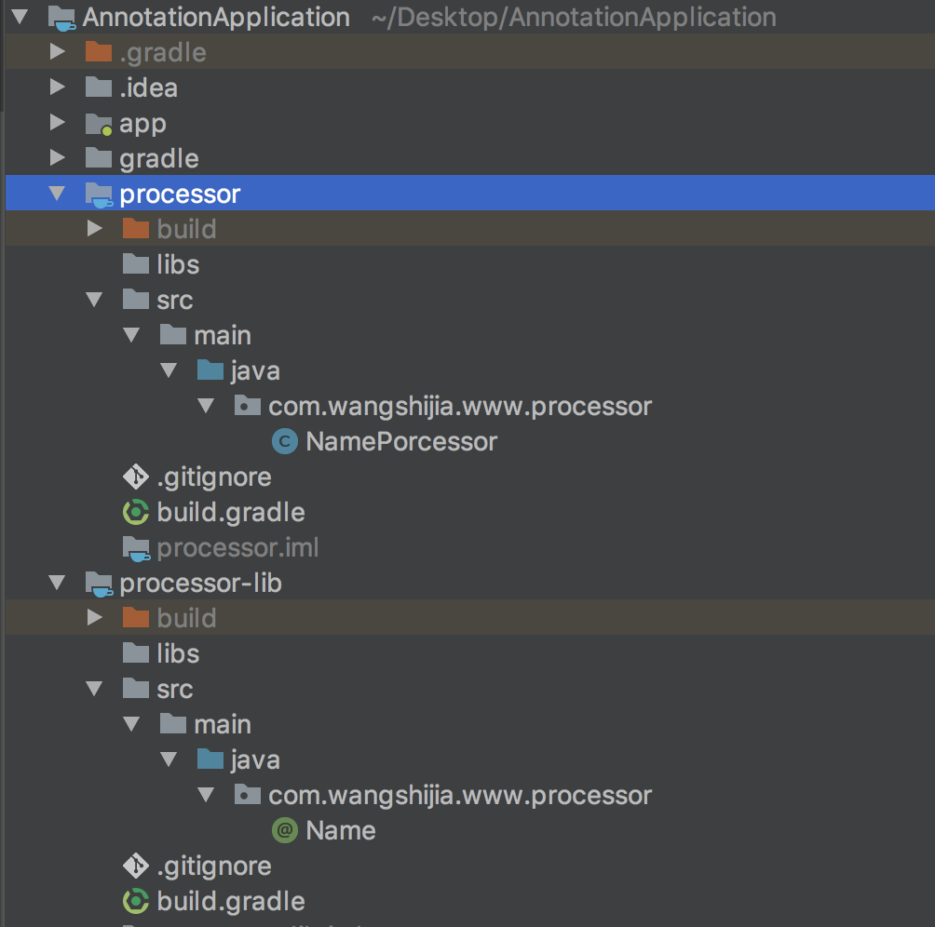
Task: Click the NamePorcessor class icon
Action: (284, 441)
